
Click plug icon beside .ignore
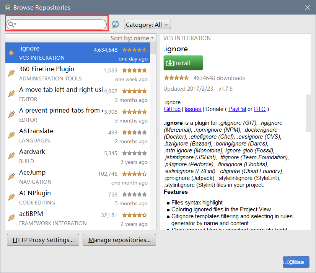(x=12, y=52)
